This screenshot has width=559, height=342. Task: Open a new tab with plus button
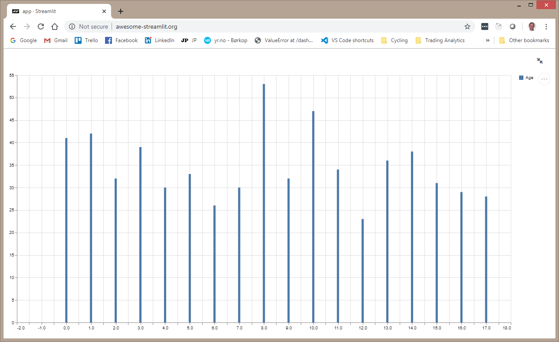121,11
